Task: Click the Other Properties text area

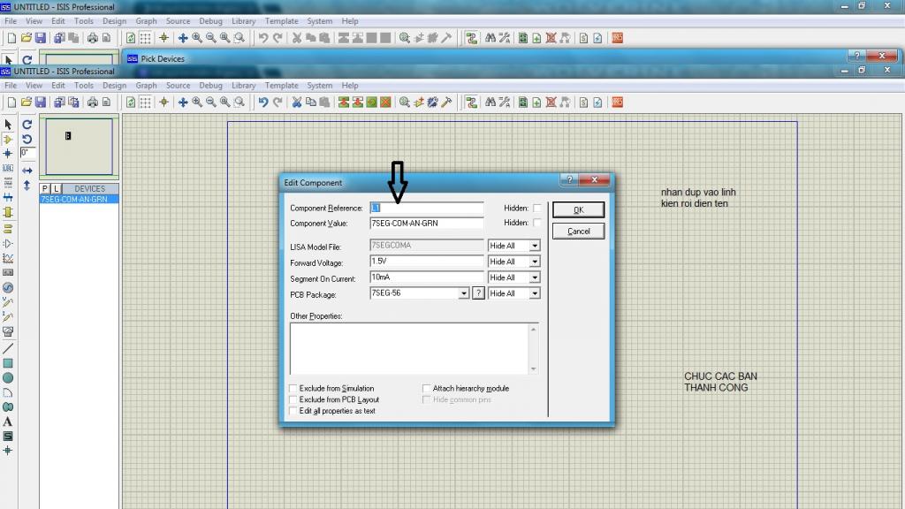Action: 414,348
